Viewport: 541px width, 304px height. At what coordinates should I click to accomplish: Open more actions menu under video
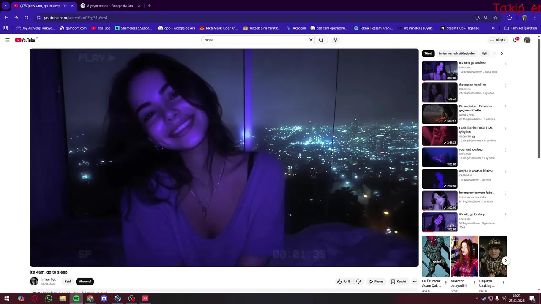(x=415, y=282)
